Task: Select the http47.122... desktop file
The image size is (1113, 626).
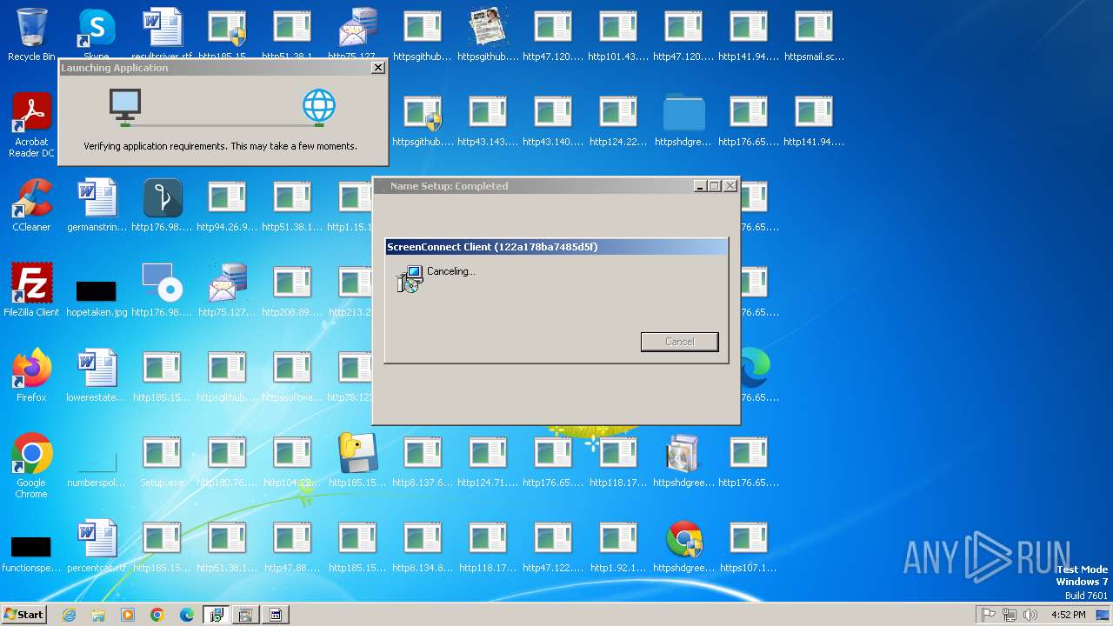Action: tap(553, 546)
